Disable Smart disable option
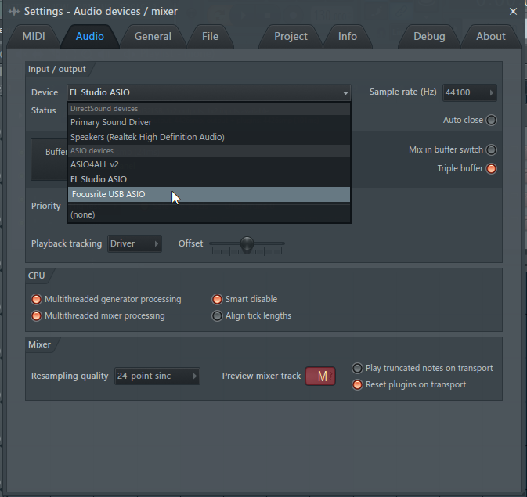 pyautogui.click(x=217, y=299)
